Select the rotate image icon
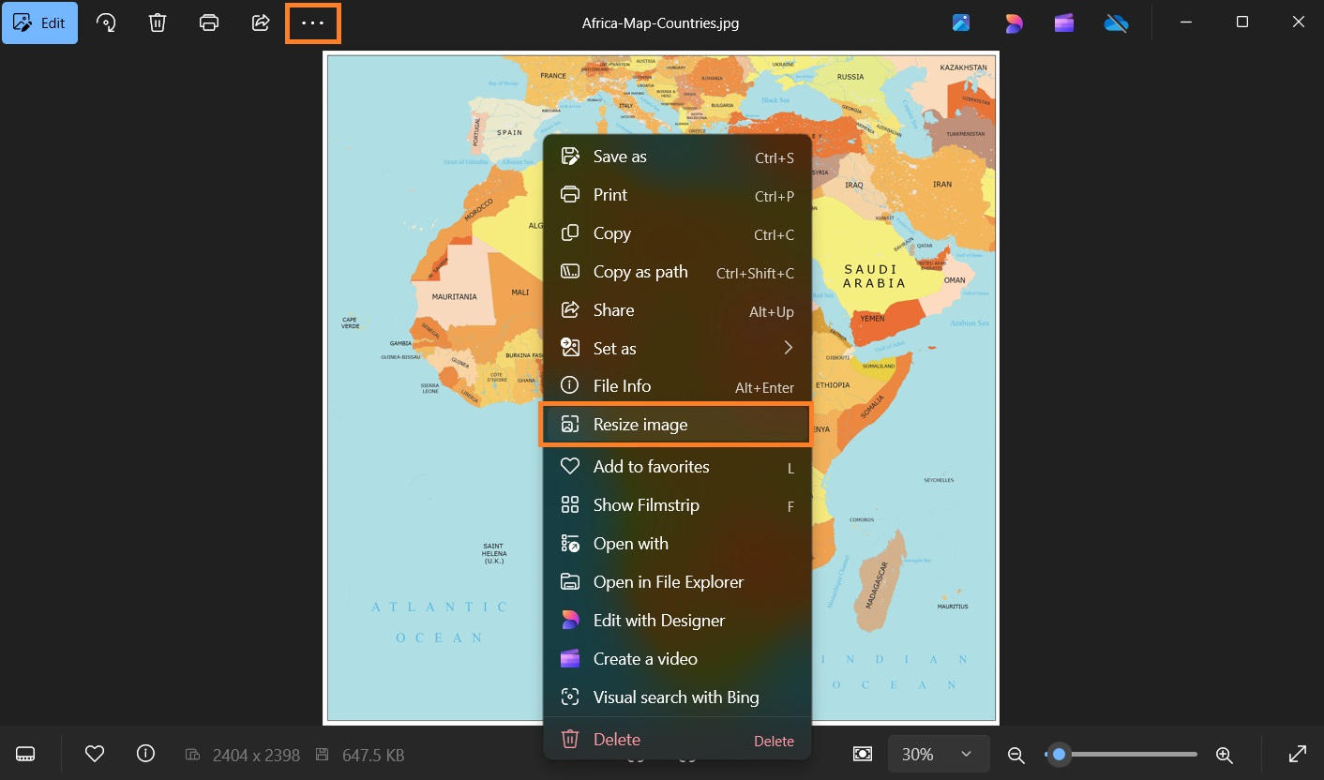1324x780 pixels. pos(106,22)
